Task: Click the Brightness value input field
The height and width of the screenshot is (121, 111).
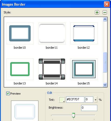Action: [89, 108]
